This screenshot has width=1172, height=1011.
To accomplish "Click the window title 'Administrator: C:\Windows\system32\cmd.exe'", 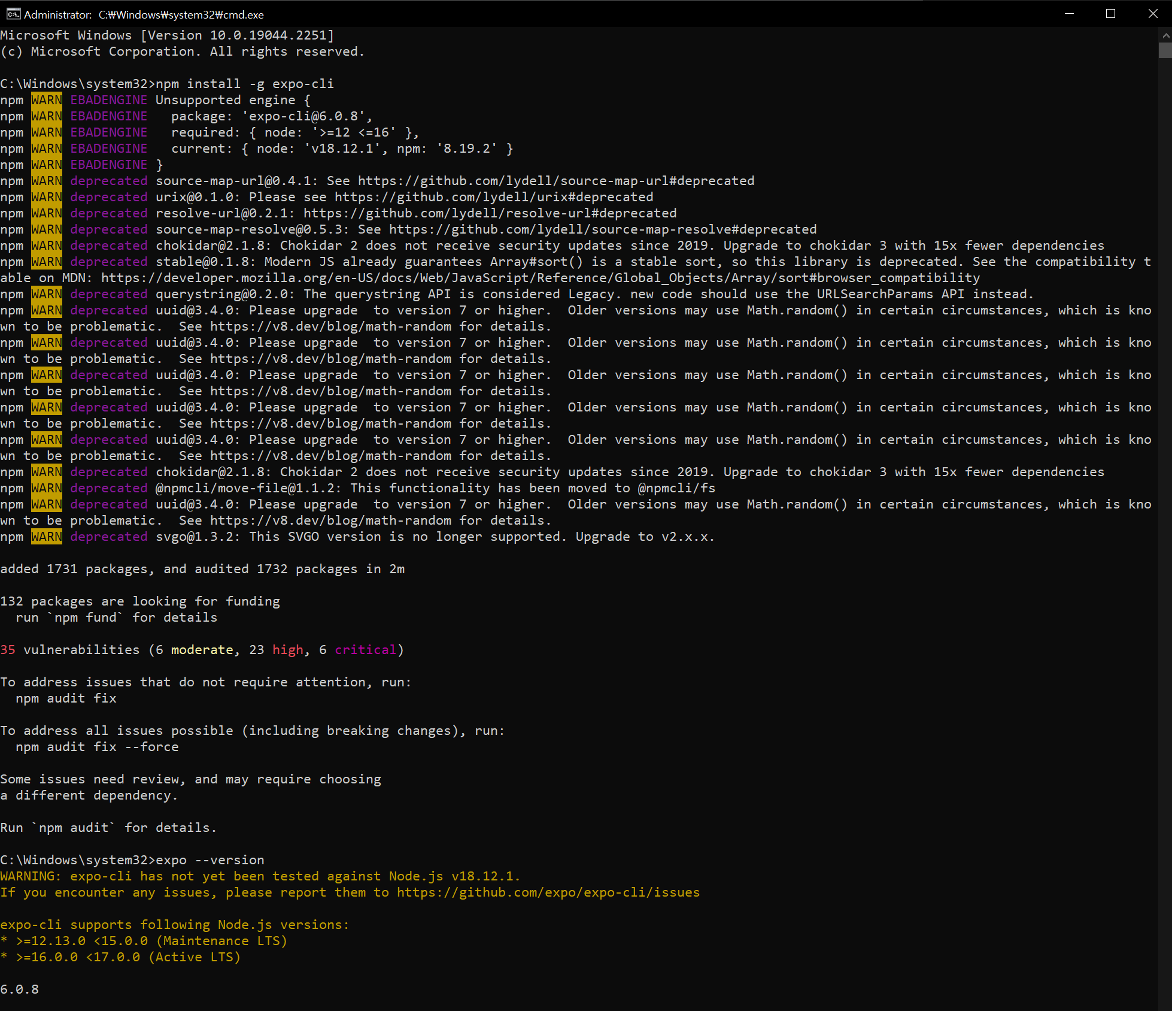I will 144,14.
